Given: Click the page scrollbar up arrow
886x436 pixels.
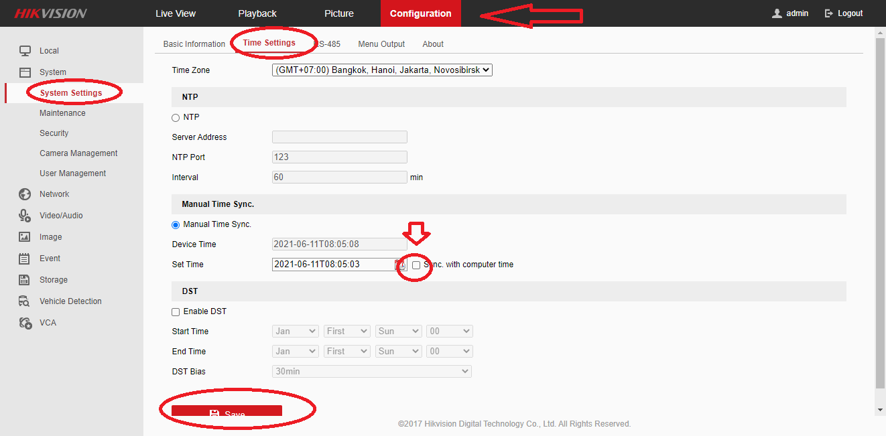Looking at the screenshot, I should coord(881,32).
